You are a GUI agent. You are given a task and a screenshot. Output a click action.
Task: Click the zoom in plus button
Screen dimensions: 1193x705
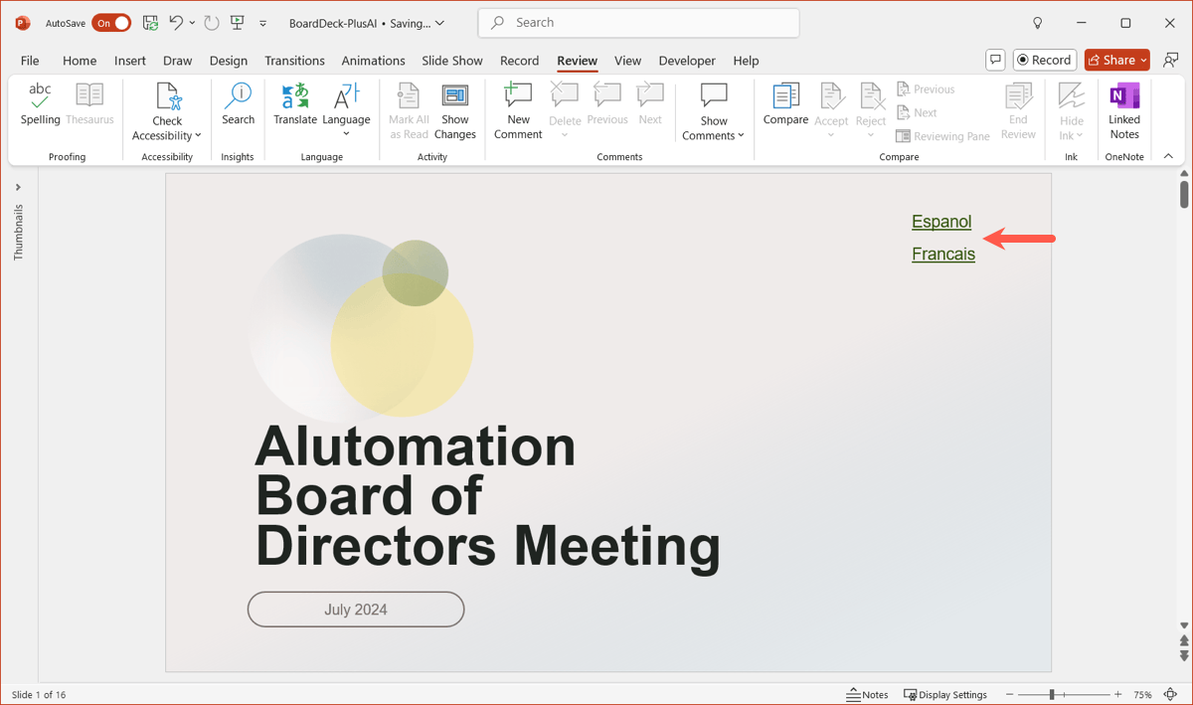click(x=1118, y=694)
